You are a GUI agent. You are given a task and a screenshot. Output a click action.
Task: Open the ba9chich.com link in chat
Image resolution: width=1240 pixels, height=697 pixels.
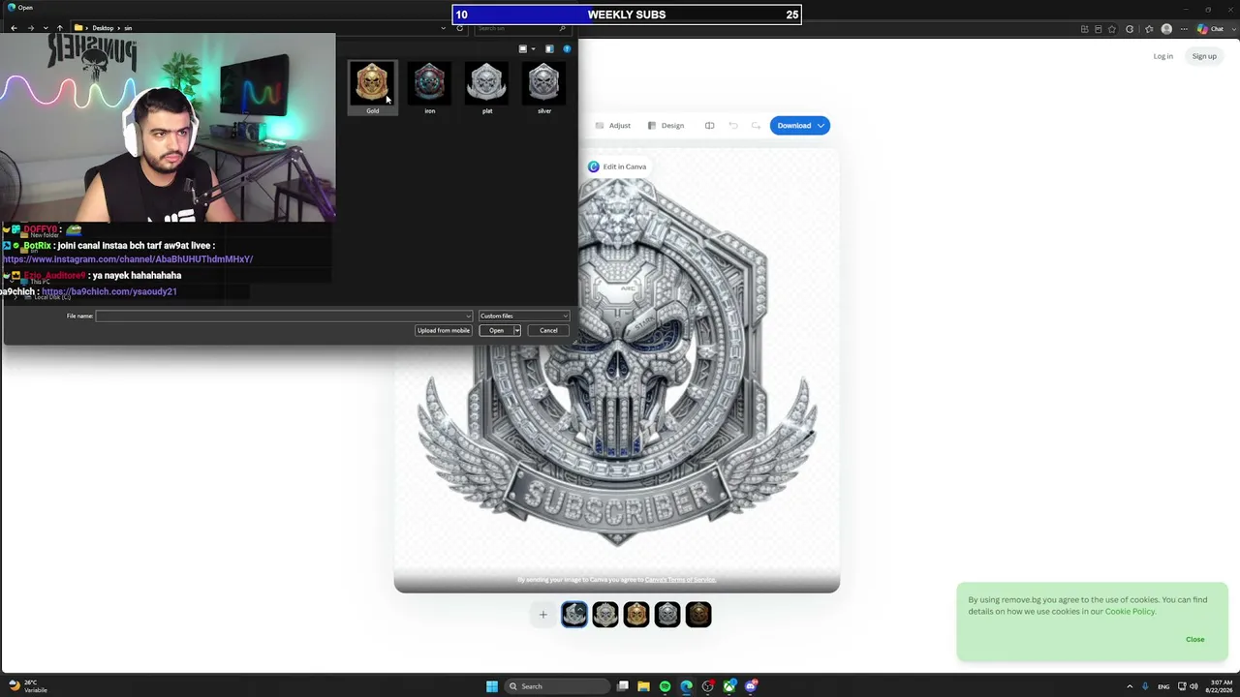(x=109, y=291)
